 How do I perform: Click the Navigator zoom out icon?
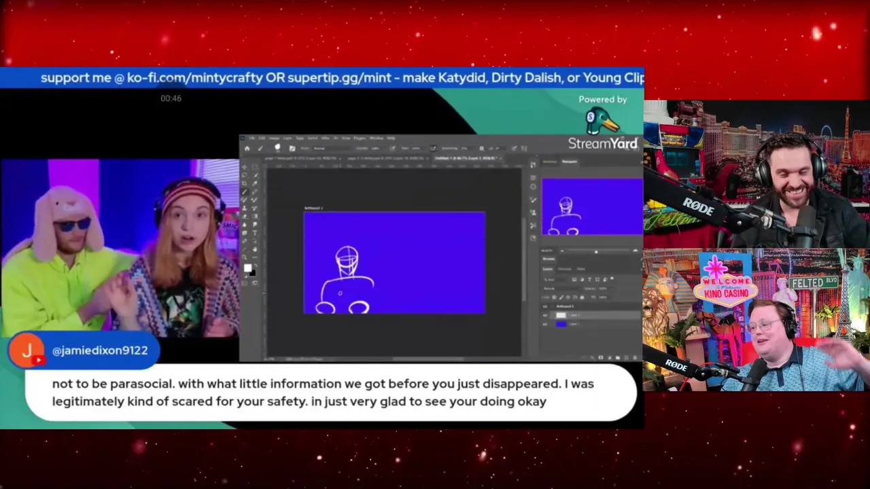point(562,251)
